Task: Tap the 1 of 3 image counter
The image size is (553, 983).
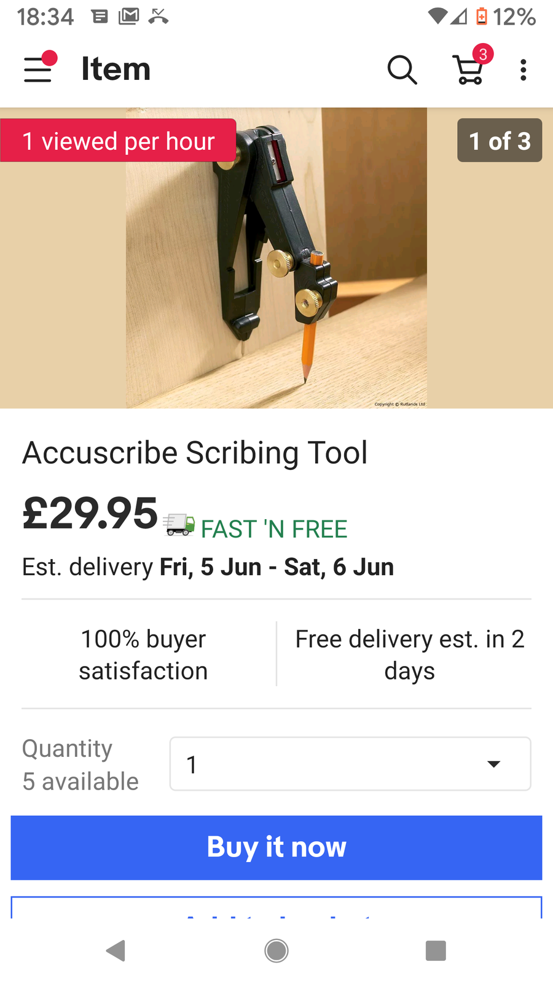Action: 499,141
